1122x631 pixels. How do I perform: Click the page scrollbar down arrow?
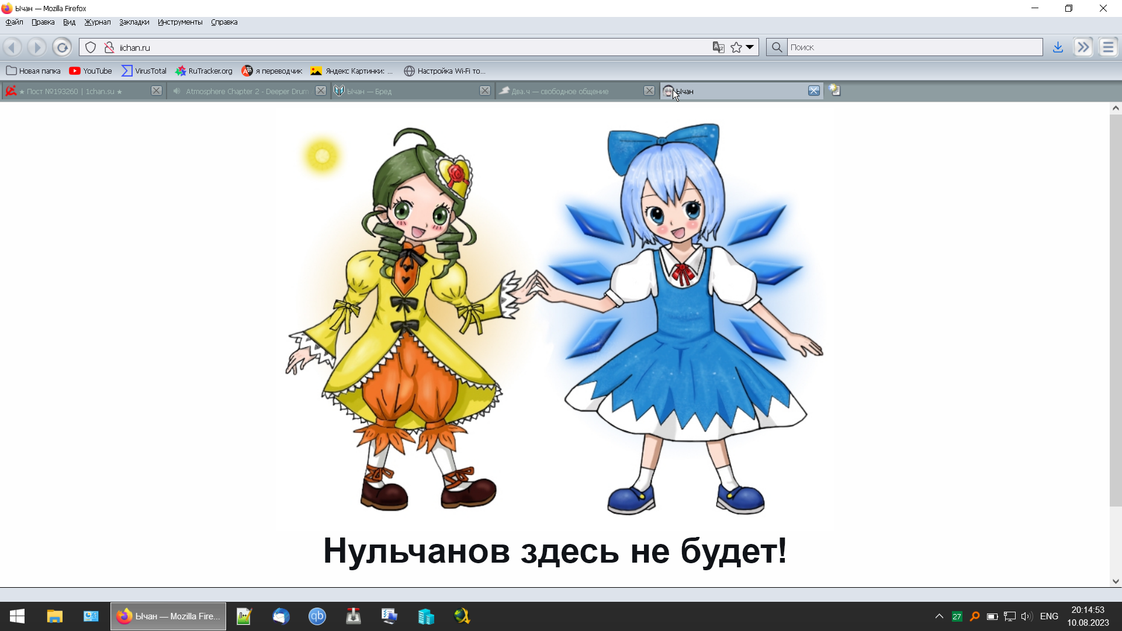click(1116, 581)
